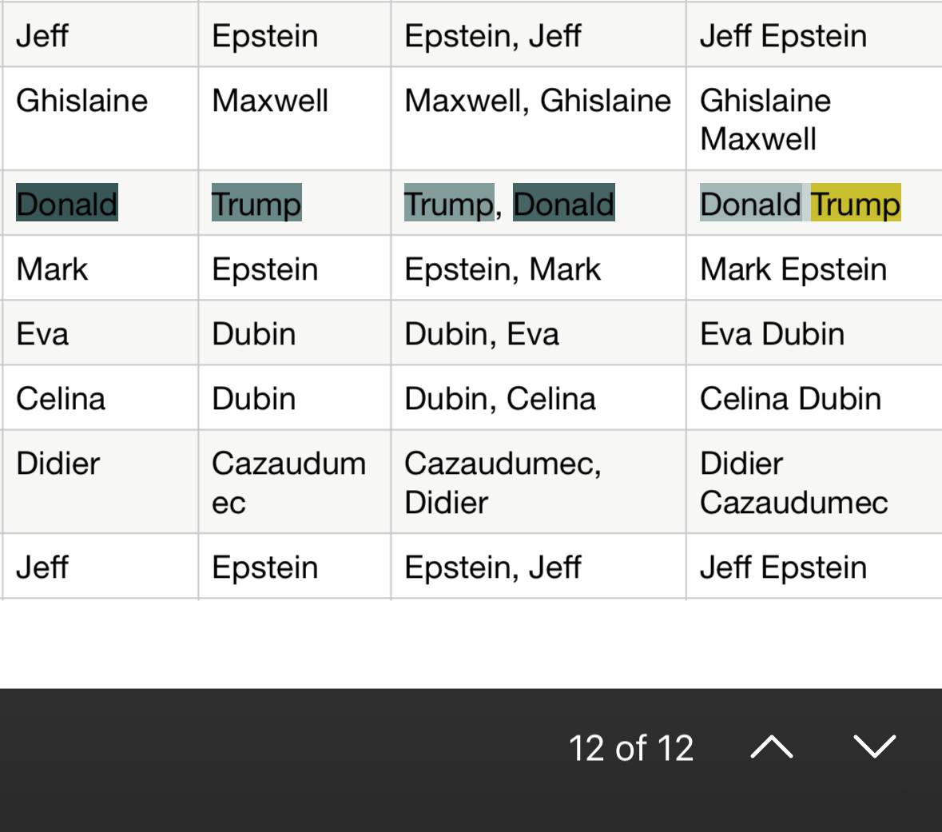Click the "Dubin, Celina" cell
Image resolution: width=942 pixels, height=832 pixels.
500,399
